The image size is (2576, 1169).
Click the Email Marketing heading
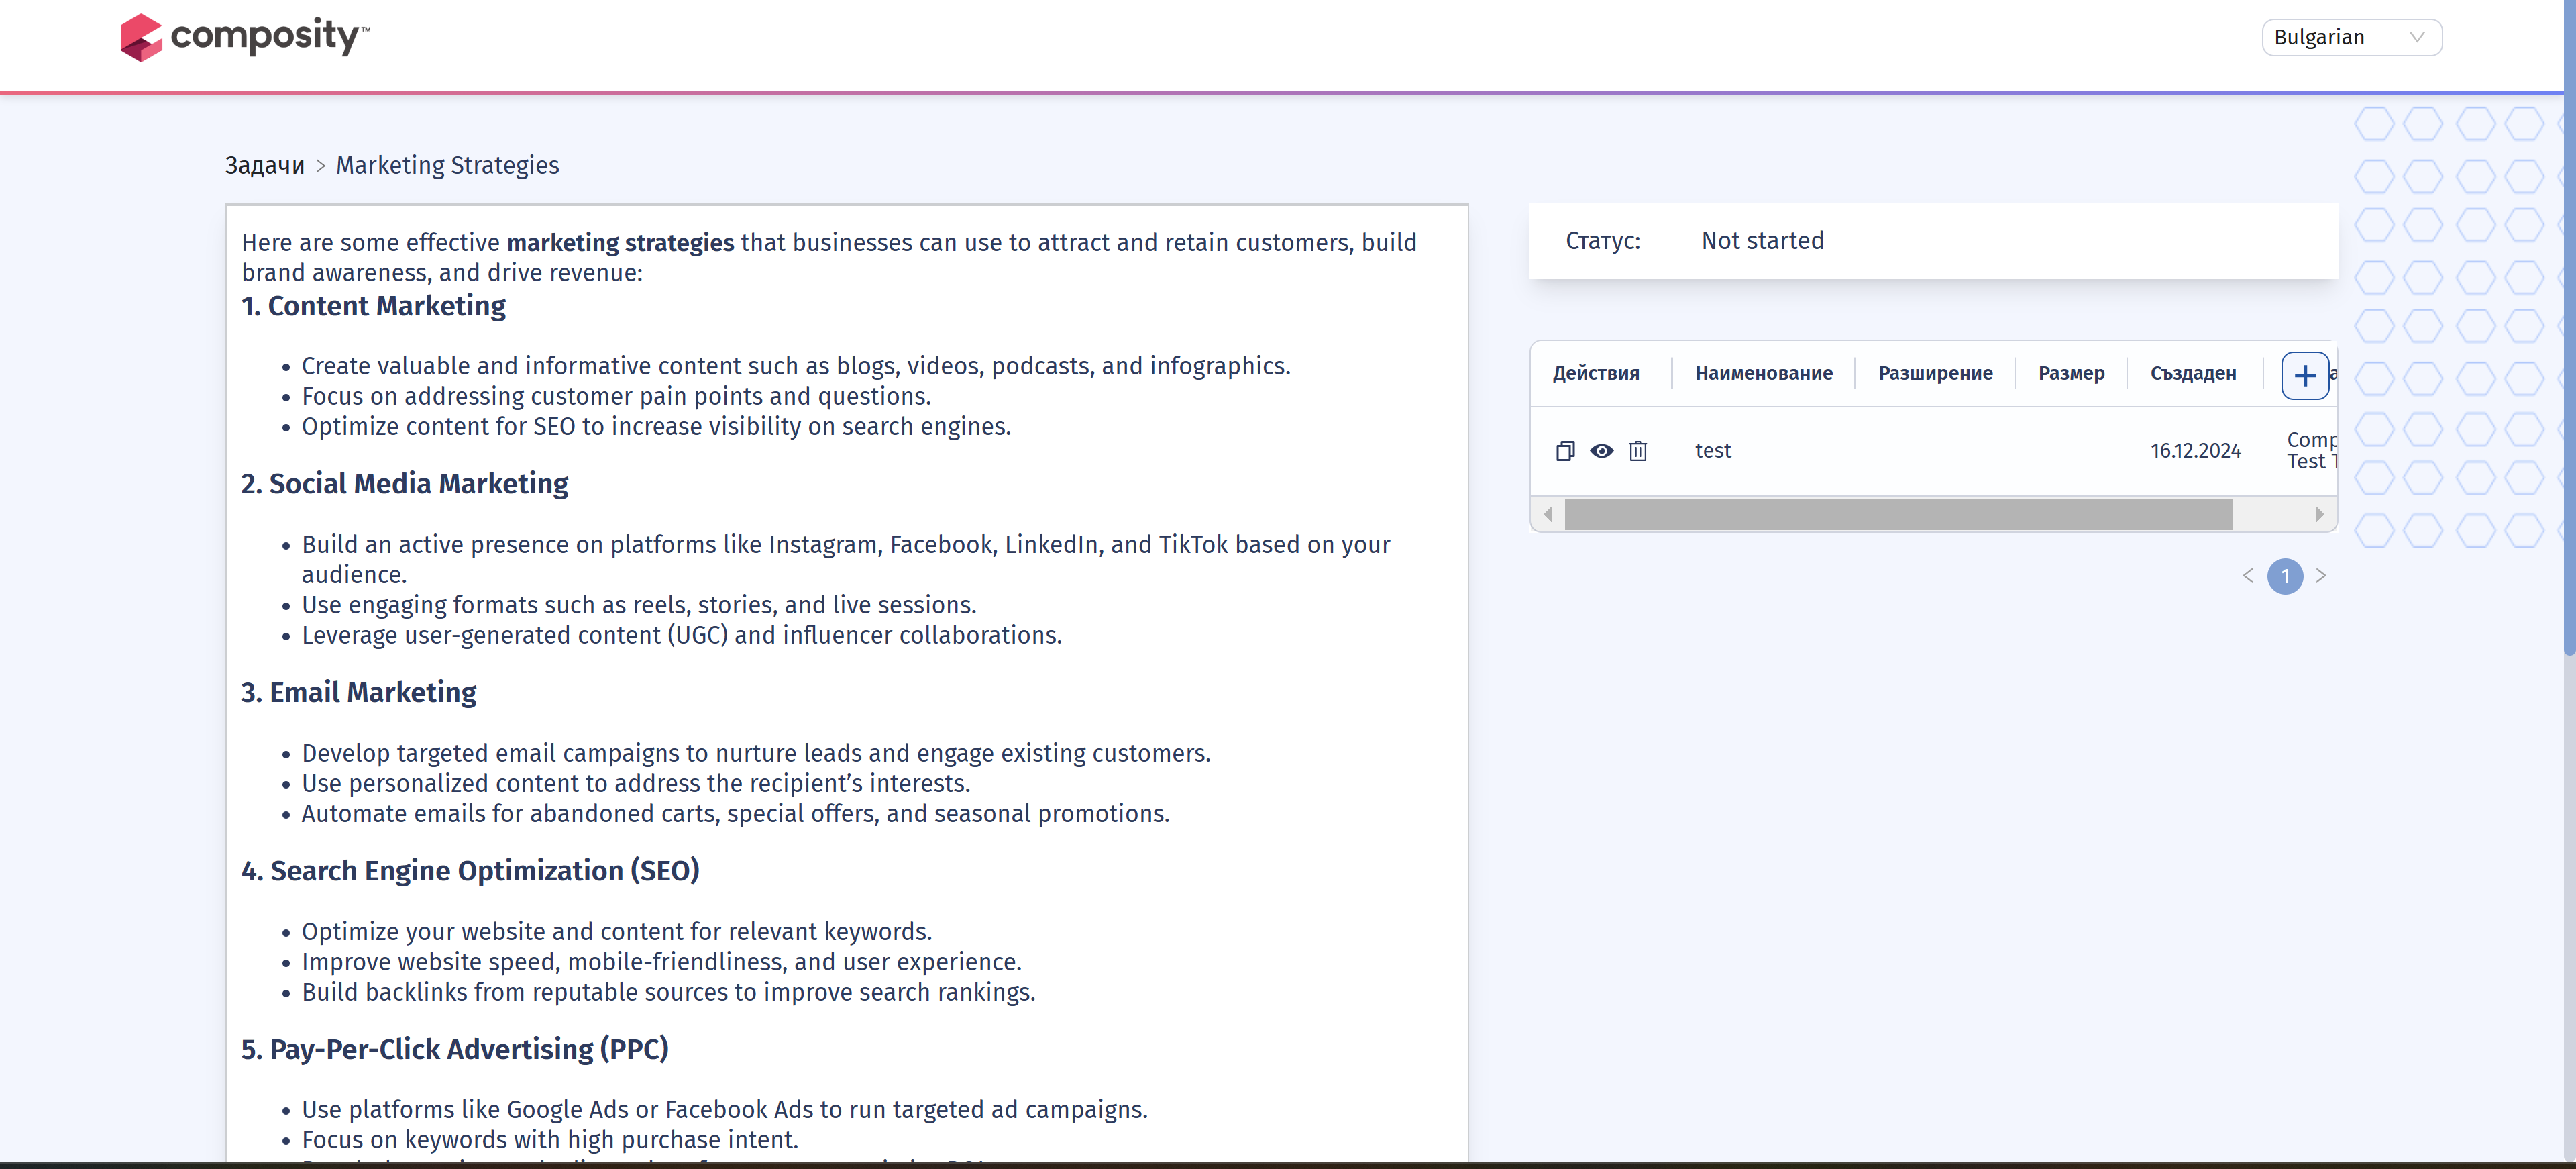pyautogui.click(x=358, y=693)
